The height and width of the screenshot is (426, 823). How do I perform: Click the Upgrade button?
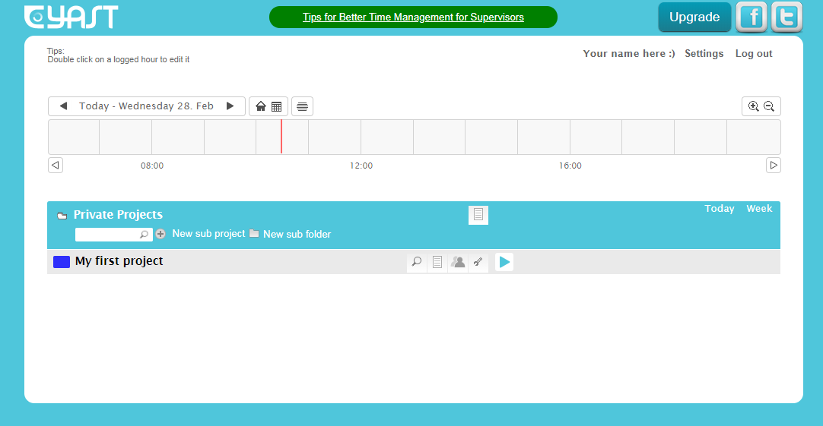tap(694, 17)
